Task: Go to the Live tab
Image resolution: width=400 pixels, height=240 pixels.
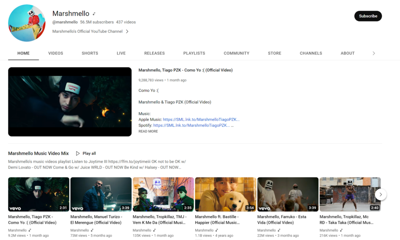Action: (121, 53)
